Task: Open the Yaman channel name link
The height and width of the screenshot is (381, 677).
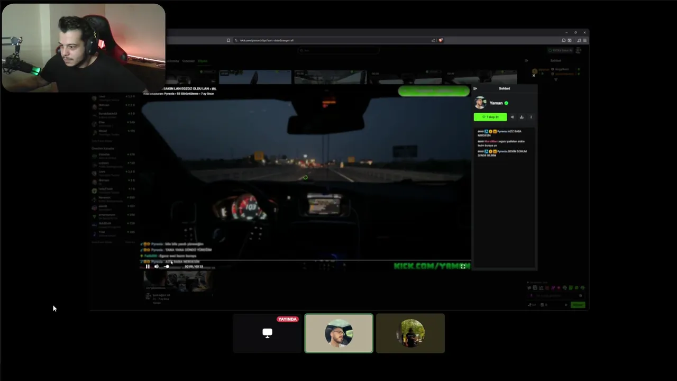Action: point(496,103)
